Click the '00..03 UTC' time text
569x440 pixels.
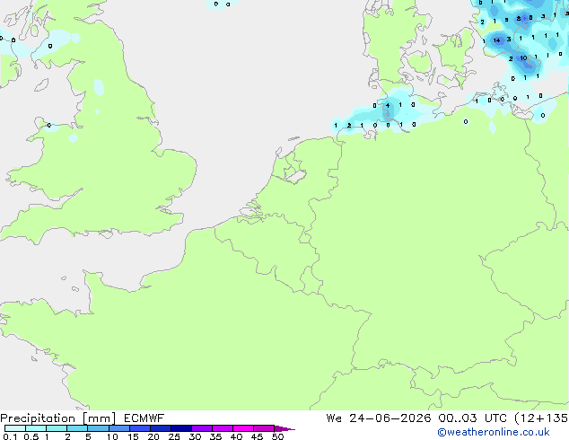pyautogui.click(x=472, y=418)
